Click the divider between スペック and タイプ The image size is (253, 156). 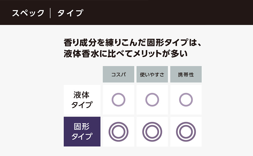[50, 13]
